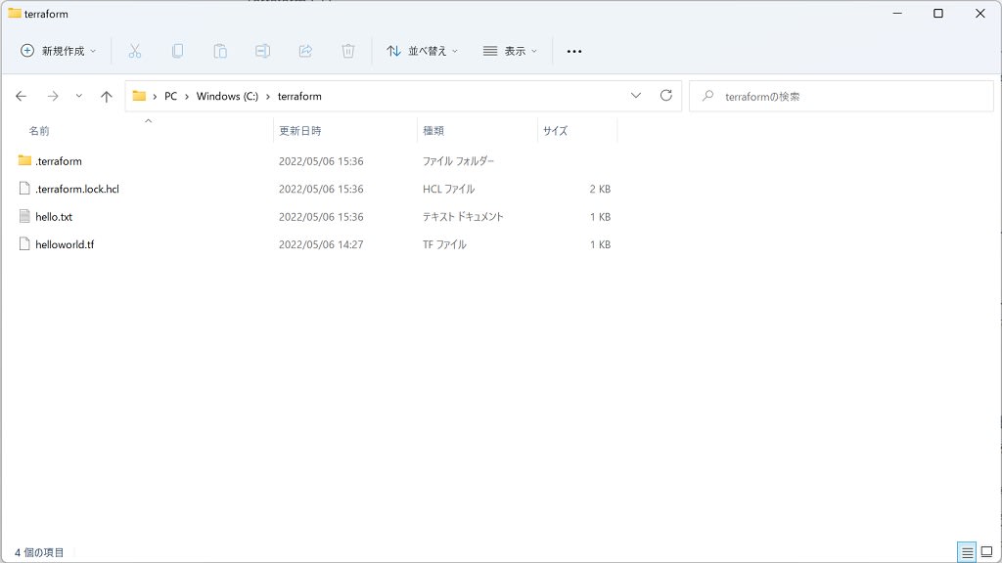Select the .terraform.lock.hcl file name
The width and height of the screenshot is (1002, 563).
[x=77, y=189]
